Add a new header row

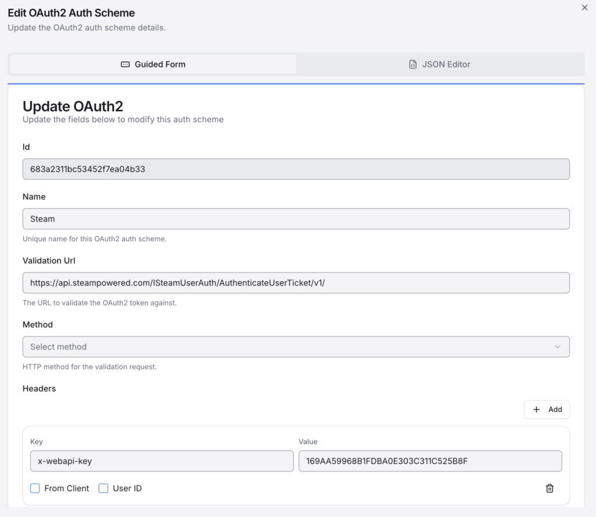[x=547, y=409]
